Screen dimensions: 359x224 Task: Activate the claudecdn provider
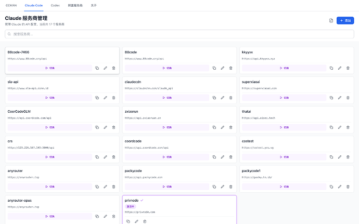click(x=167, y=98)
